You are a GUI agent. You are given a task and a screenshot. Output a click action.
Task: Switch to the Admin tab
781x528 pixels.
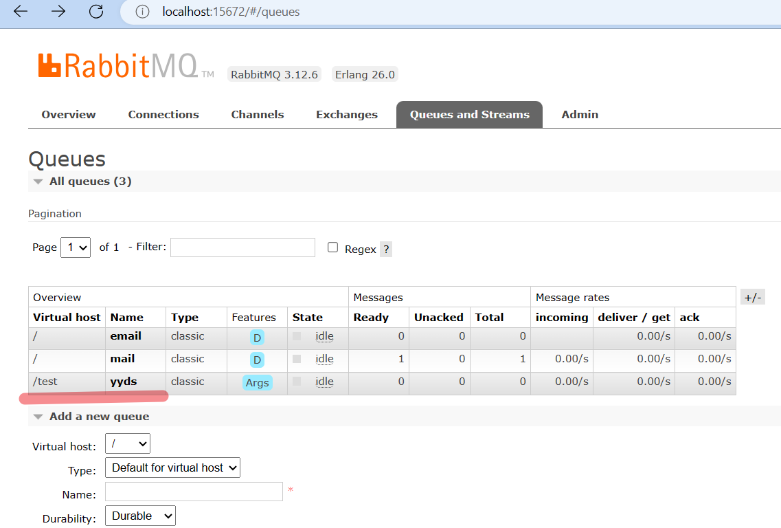[x=580, y=114]
